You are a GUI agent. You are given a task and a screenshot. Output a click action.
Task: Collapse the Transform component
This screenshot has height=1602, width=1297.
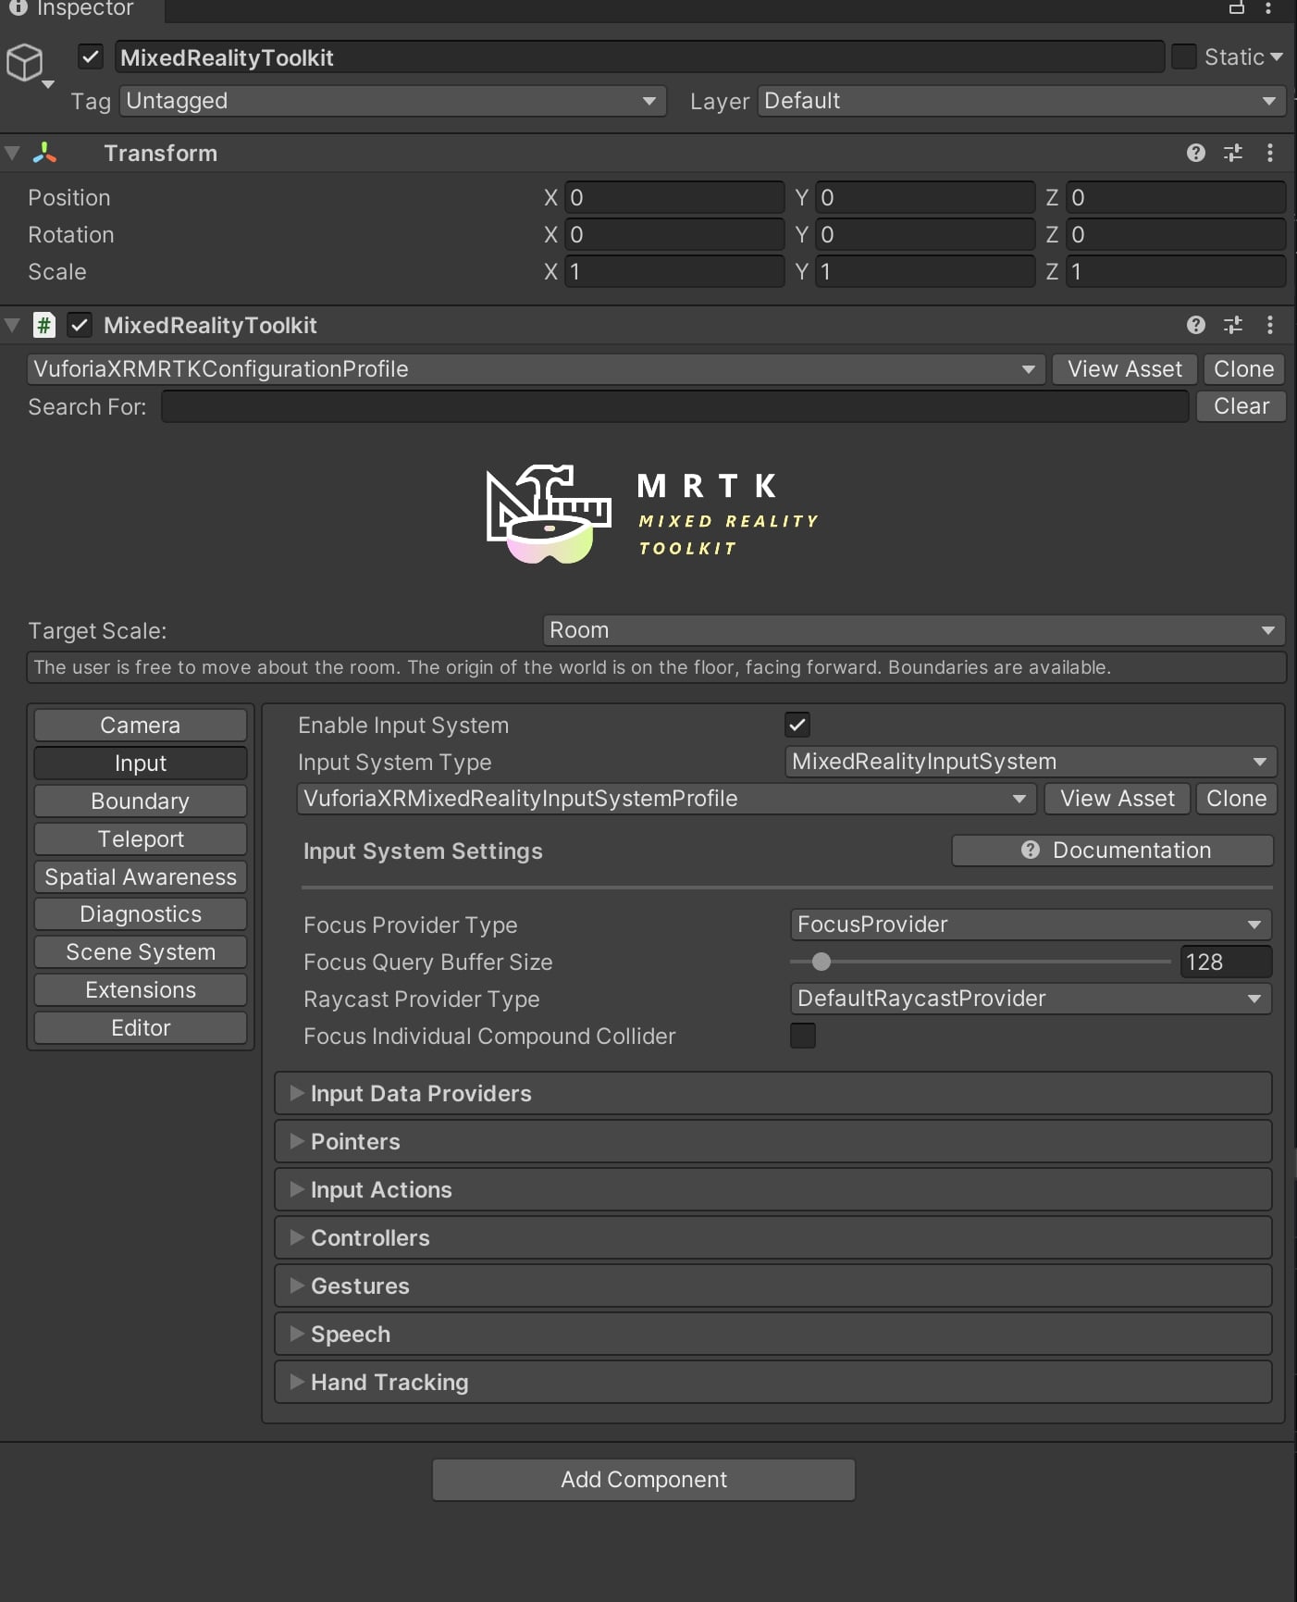[12, 153]
